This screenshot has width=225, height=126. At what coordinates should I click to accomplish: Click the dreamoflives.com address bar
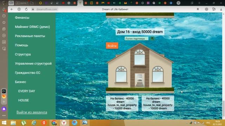coord(47,9)
